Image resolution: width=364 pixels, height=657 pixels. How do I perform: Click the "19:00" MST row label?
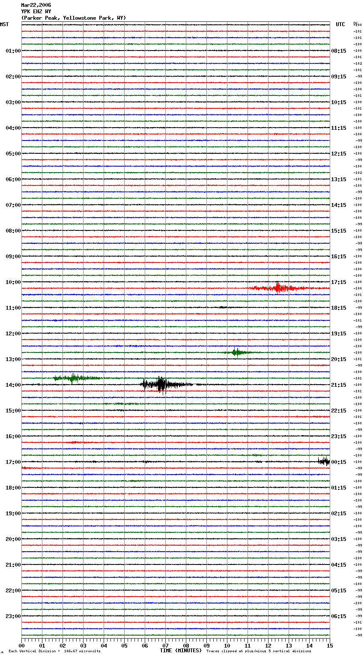click(x=13, y=514)
